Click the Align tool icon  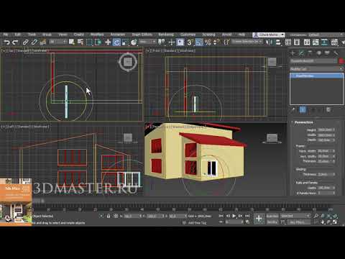(x=278, y=42)
